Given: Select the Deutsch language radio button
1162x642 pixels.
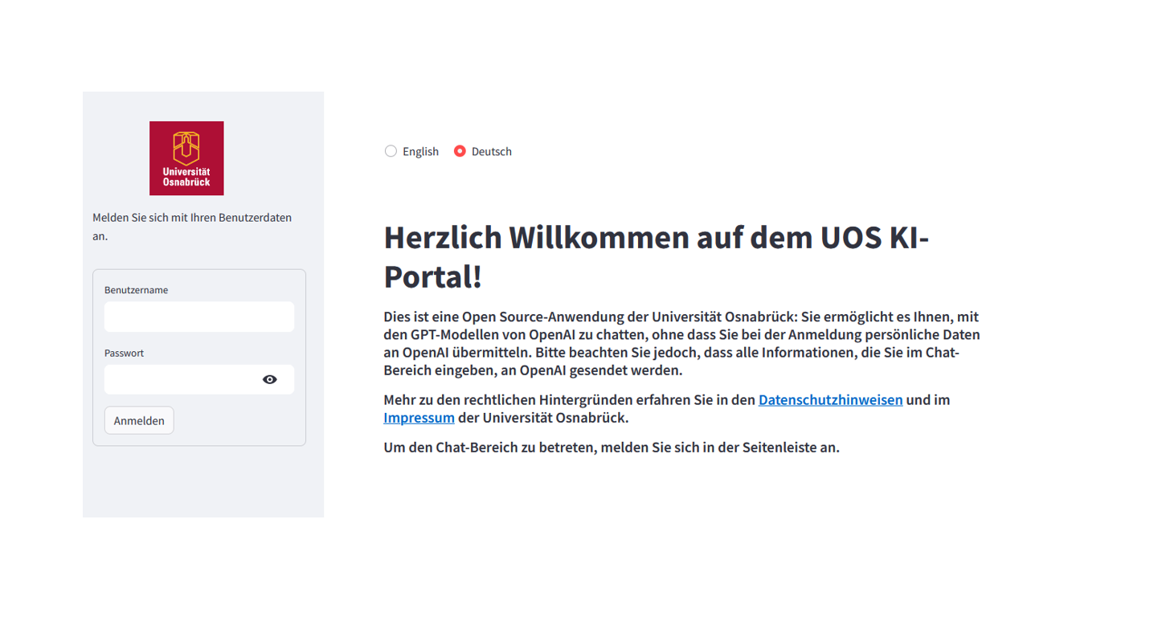Looking at the screenshot, I should (460, 151).
